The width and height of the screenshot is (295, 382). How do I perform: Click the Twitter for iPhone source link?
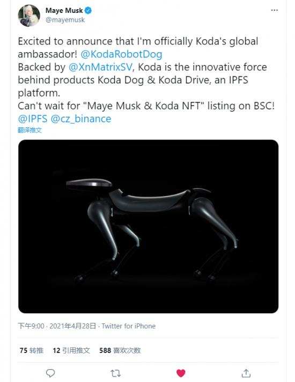pyautogui.click(x=128, y=326)
